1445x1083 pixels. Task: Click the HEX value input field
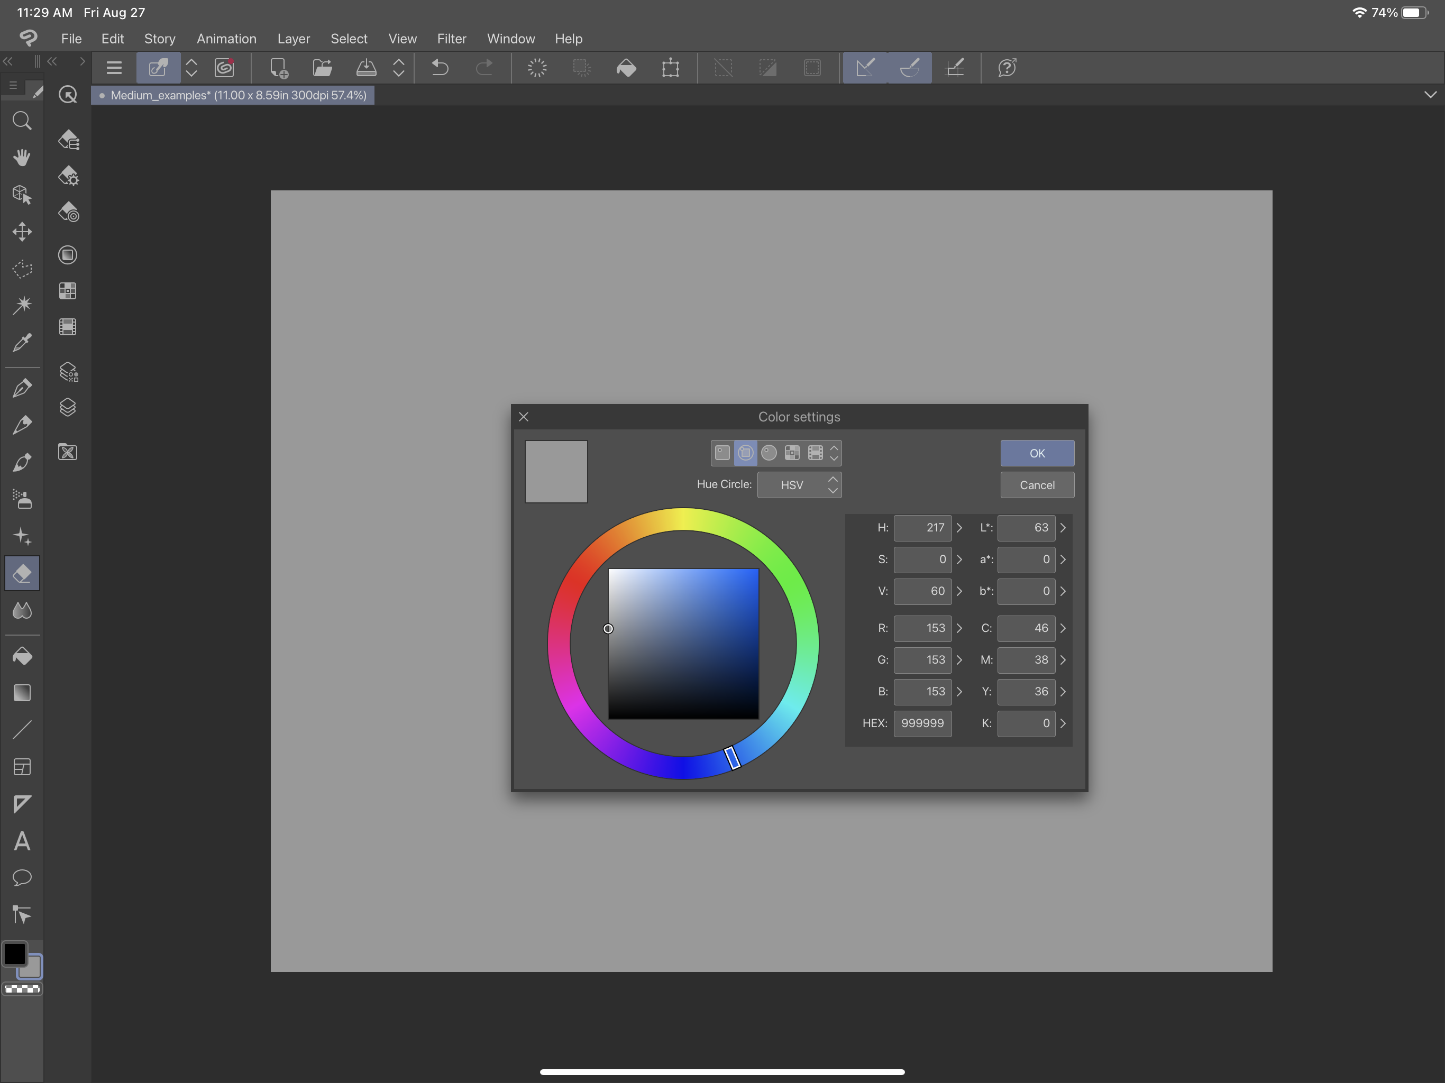point(922,723)
